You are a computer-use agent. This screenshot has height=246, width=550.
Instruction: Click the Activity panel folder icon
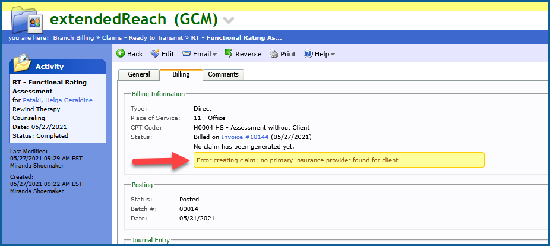[23, 64]
